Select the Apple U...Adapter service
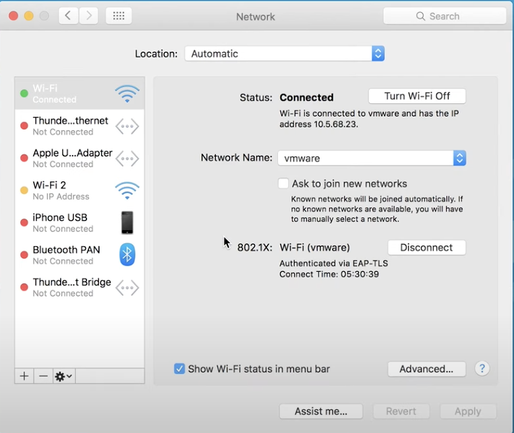 tap(80, 158)
